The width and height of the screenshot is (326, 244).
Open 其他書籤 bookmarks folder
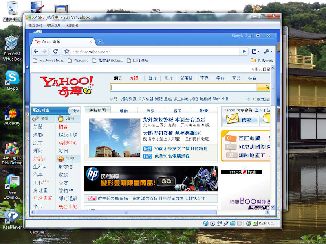click(262, 60)
